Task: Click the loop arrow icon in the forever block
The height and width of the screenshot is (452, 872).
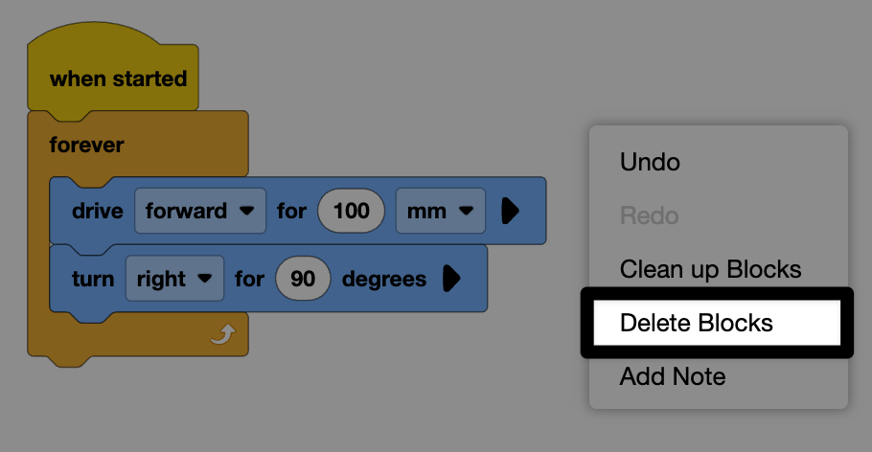Action: pos(222,334)
